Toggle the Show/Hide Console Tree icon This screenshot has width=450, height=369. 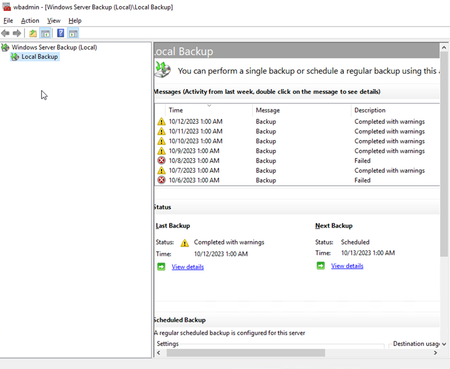tap(45, 33)
